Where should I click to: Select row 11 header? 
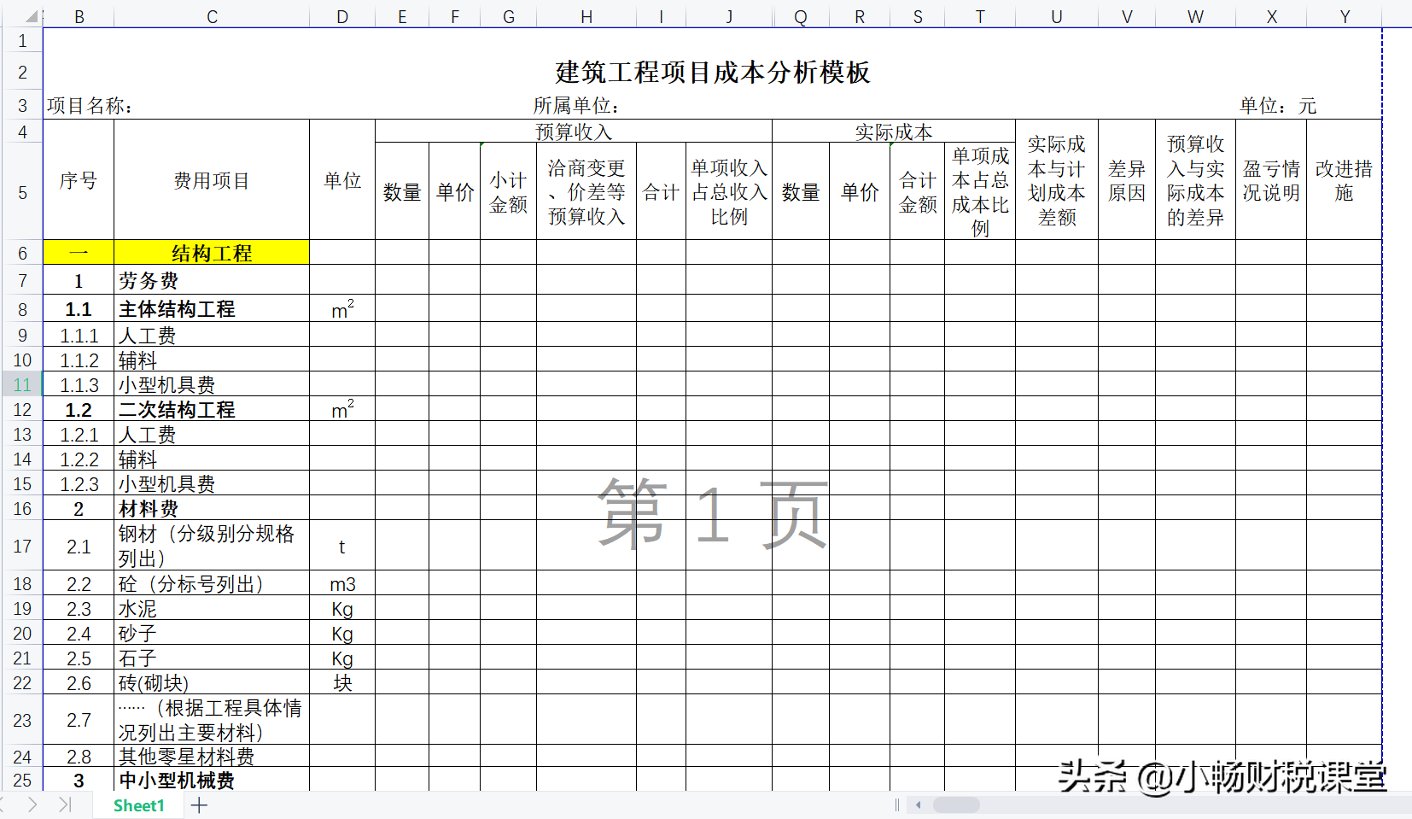[21, 384]
